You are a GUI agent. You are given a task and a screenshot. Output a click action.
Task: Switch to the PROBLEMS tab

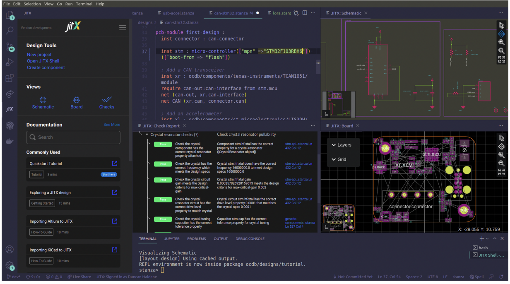click(196, 239)
